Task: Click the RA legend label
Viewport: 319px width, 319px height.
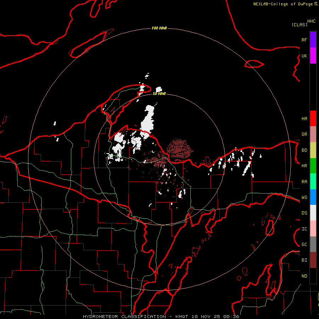Action: [x=304, y=182]
